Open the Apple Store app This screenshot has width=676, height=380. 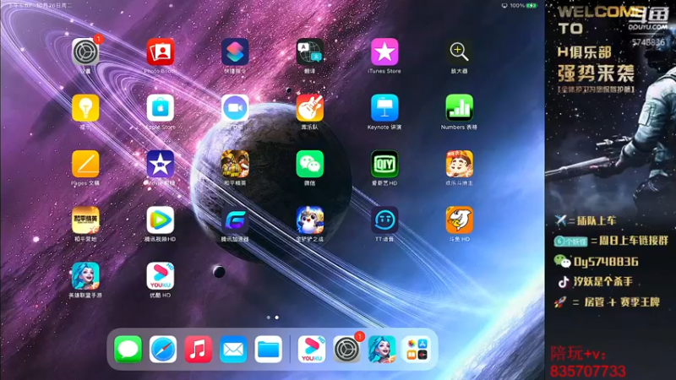tap(161, 108)
